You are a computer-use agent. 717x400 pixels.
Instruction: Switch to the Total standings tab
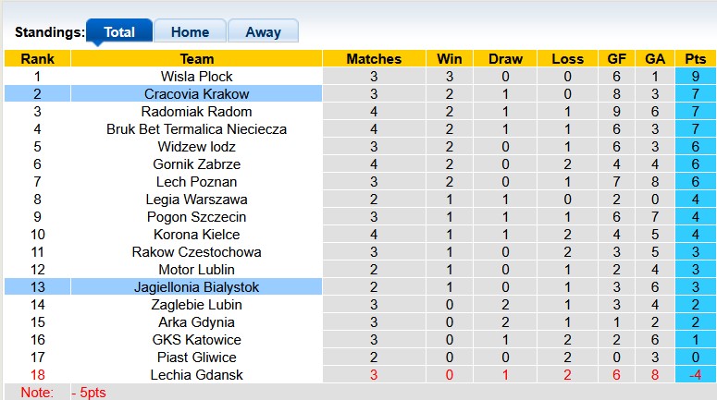point(119,31)
